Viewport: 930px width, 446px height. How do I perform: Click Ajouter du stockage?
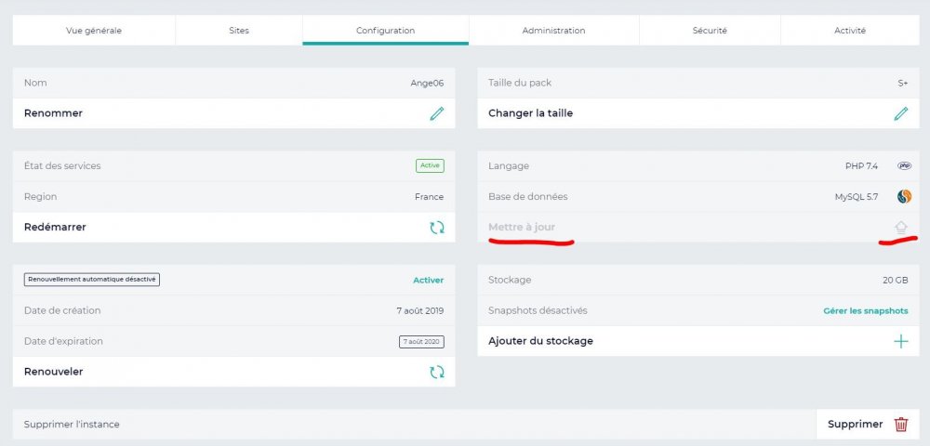[698, 341]
